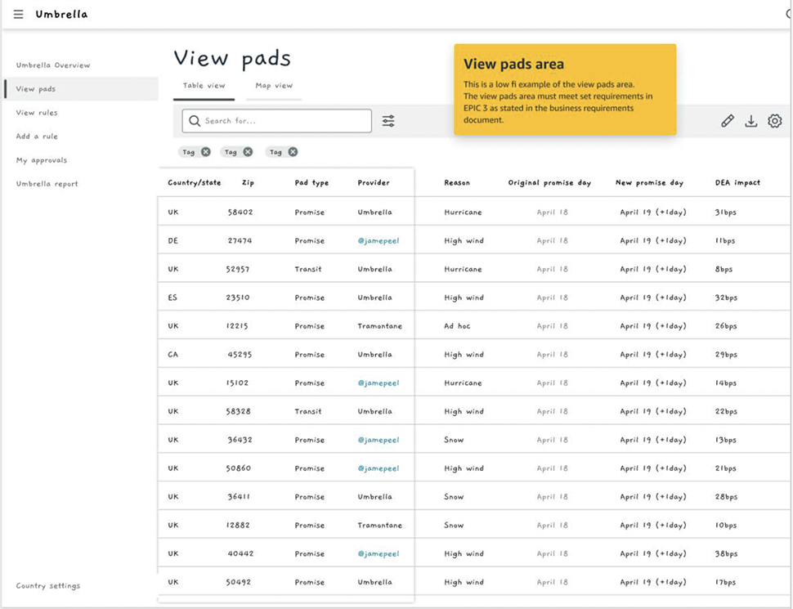The image size is (793, 609).
Task: Click the 31bps DEA impact value
Action: 726,213
